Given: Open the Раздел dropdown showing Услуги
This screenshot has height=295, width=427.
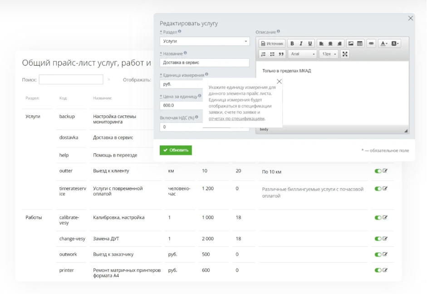Looking at the screenshot, I should click(x=204, y=41).
